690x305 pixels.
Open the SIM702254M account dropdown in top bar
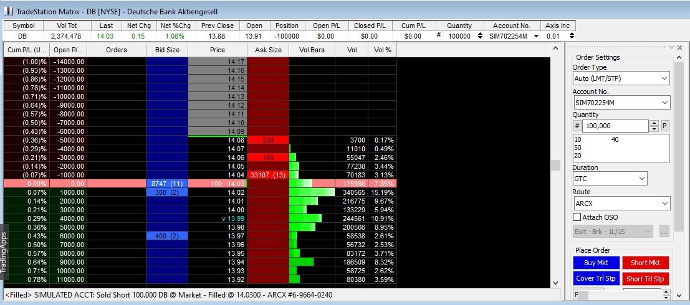pos(537,37)
